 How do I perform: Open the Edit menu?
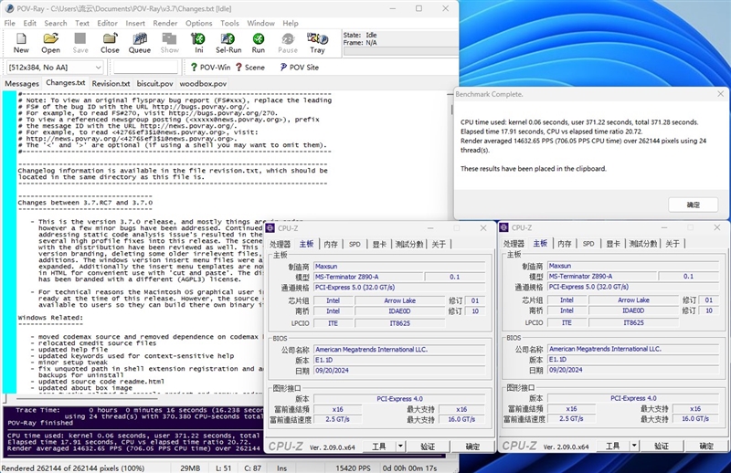tap(30, 23)
